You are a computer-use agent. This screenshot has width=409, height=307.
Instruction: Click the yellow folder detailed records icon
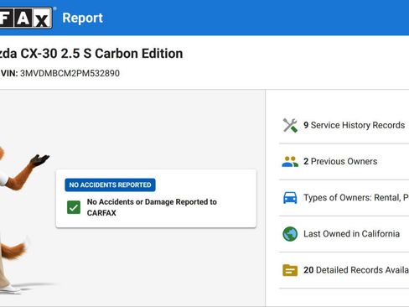pyautogui.click(x=290, y=270)
